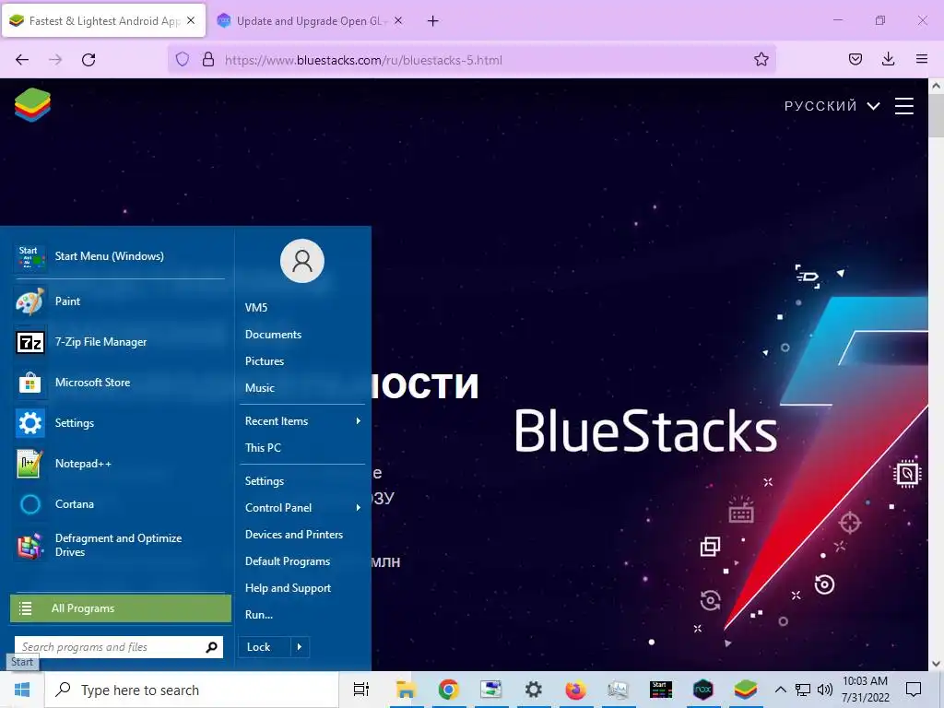The width and height of the screenshot is (944, 708).
Task: Open Documents from the start menu
Action: [x=273, y=334]
